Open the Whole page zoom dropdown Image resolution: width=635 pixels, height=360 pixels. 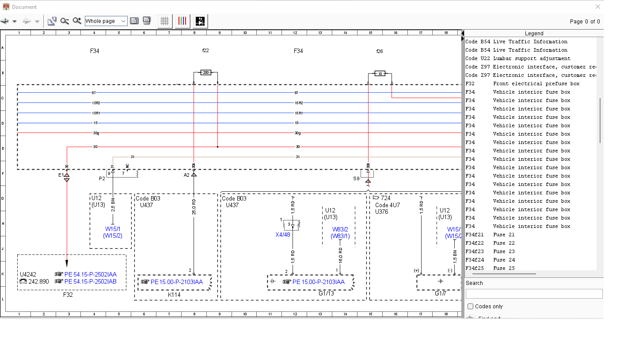click(123, 21)
